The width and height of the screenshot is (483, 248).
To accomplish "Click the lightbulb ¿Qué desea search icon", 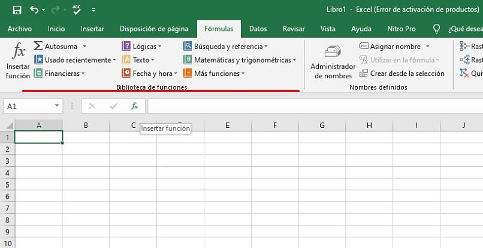I will (x=436, y=29).
